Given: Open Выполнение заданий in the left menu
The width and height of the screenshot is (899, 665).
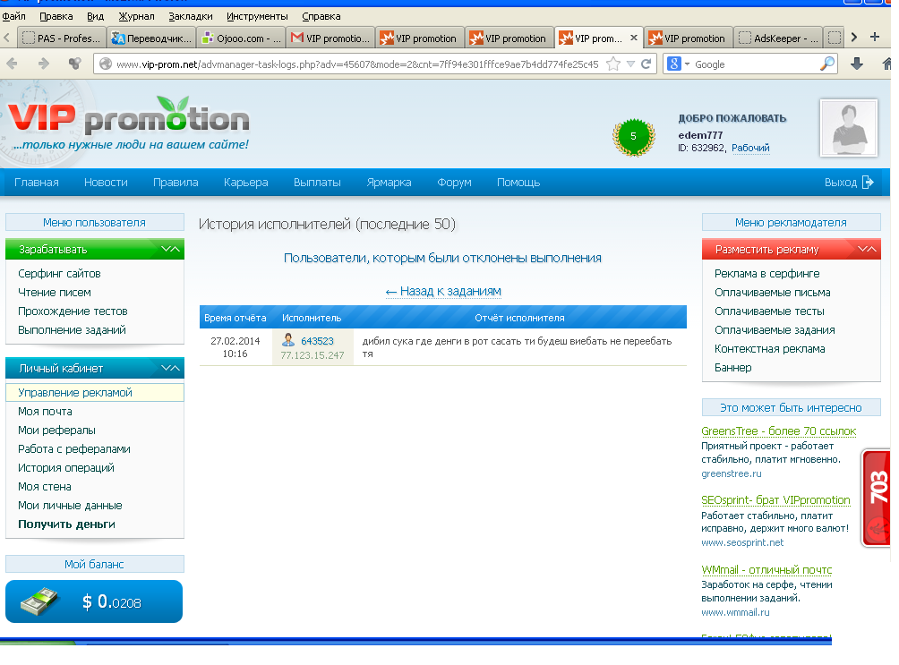Looking at the screenshot, I should [72, 329].
